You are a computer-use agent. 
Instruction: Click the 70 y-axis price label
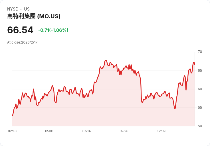200,52
